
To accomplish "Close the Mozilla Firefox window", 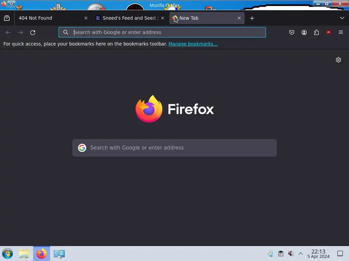I will [340, 3].
